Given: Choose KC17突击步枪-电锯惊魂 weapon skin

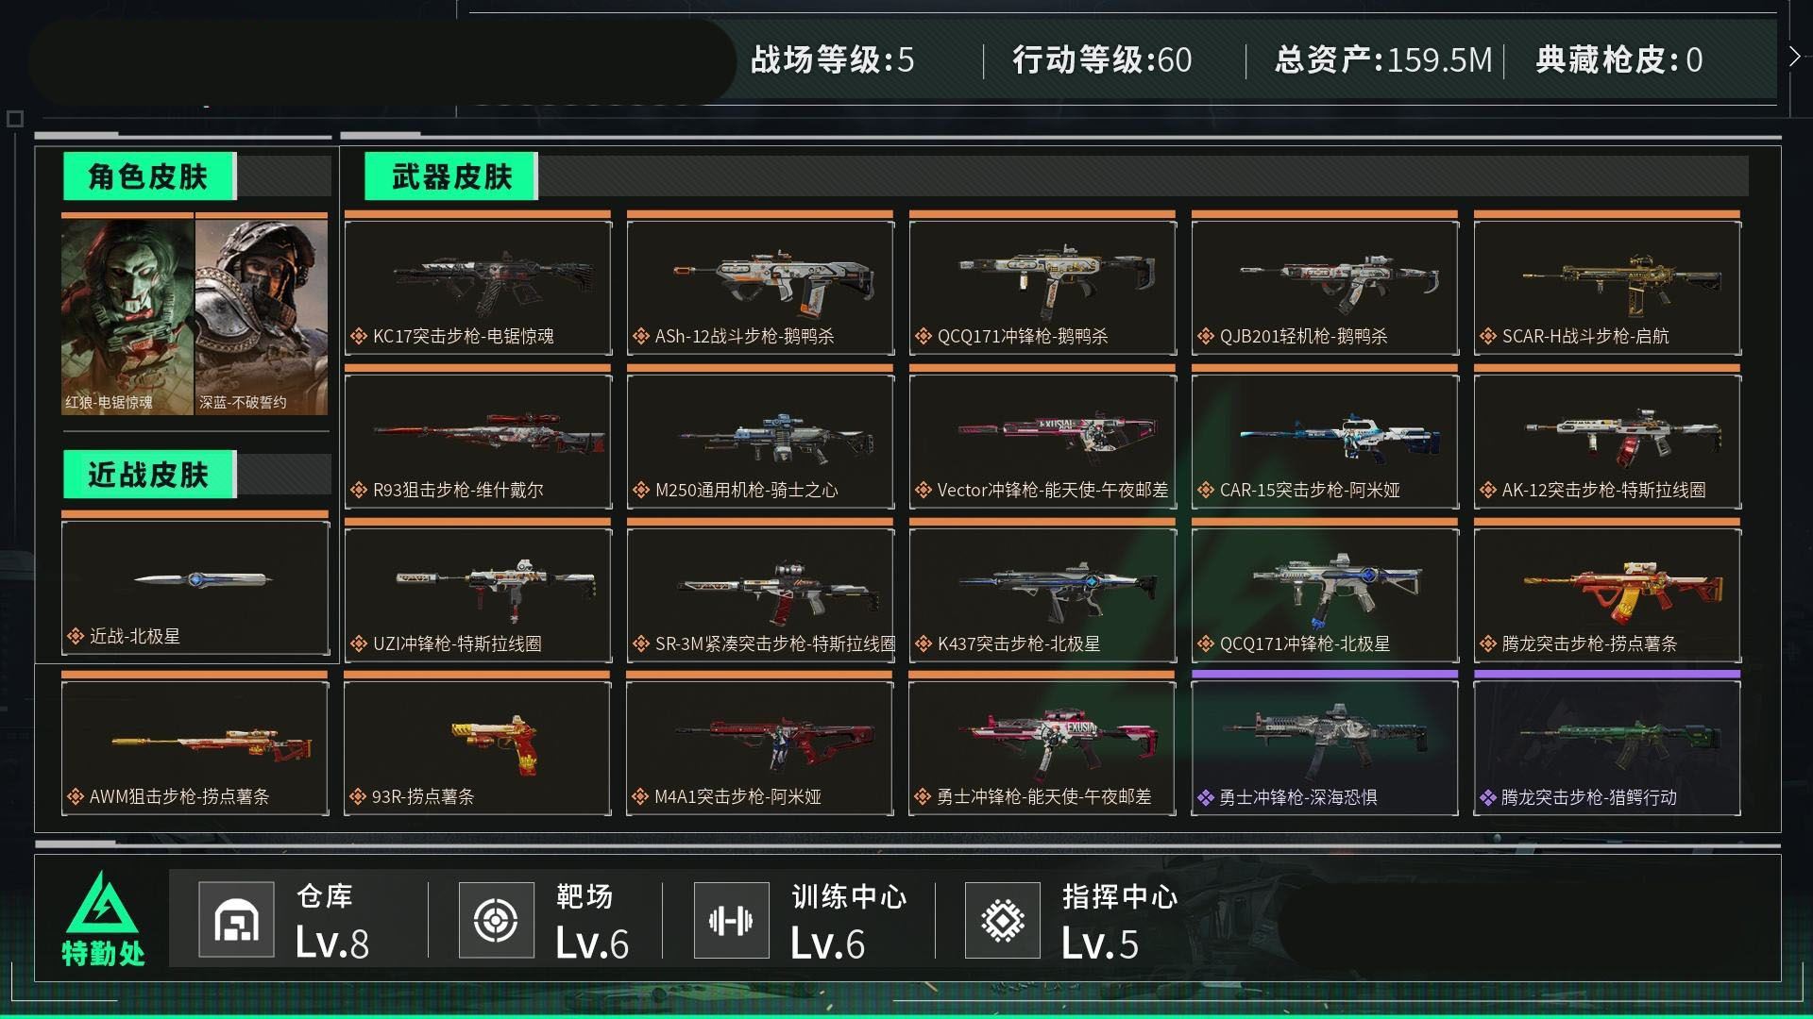Looking at the screenshot, I should (478, 284).
